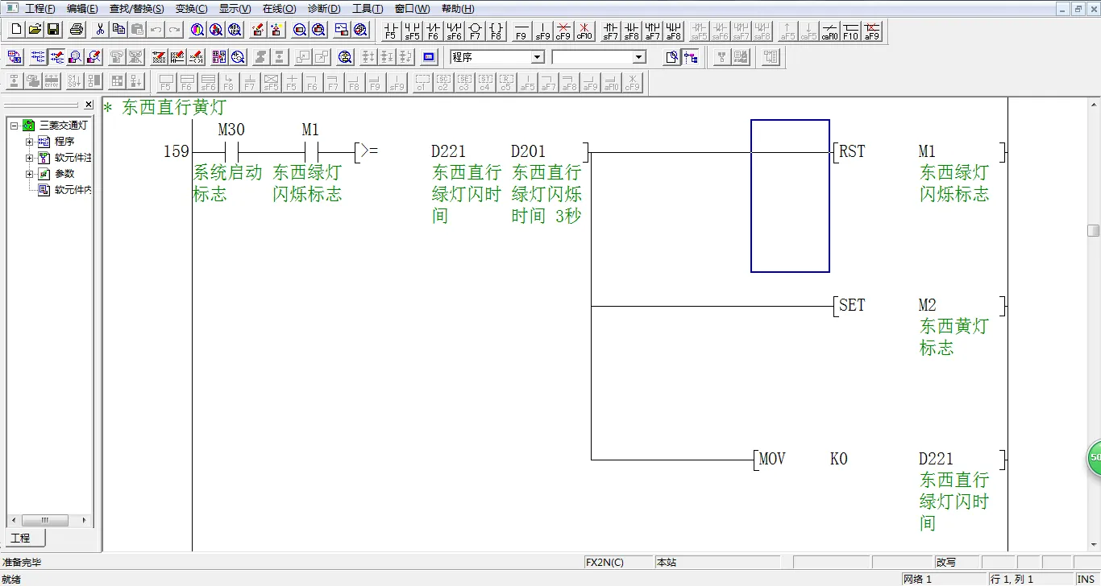Insert a parallel open contact (sF5)
Screen dimensions: 1101x586
pyautogui.click(x=412, y=31)
